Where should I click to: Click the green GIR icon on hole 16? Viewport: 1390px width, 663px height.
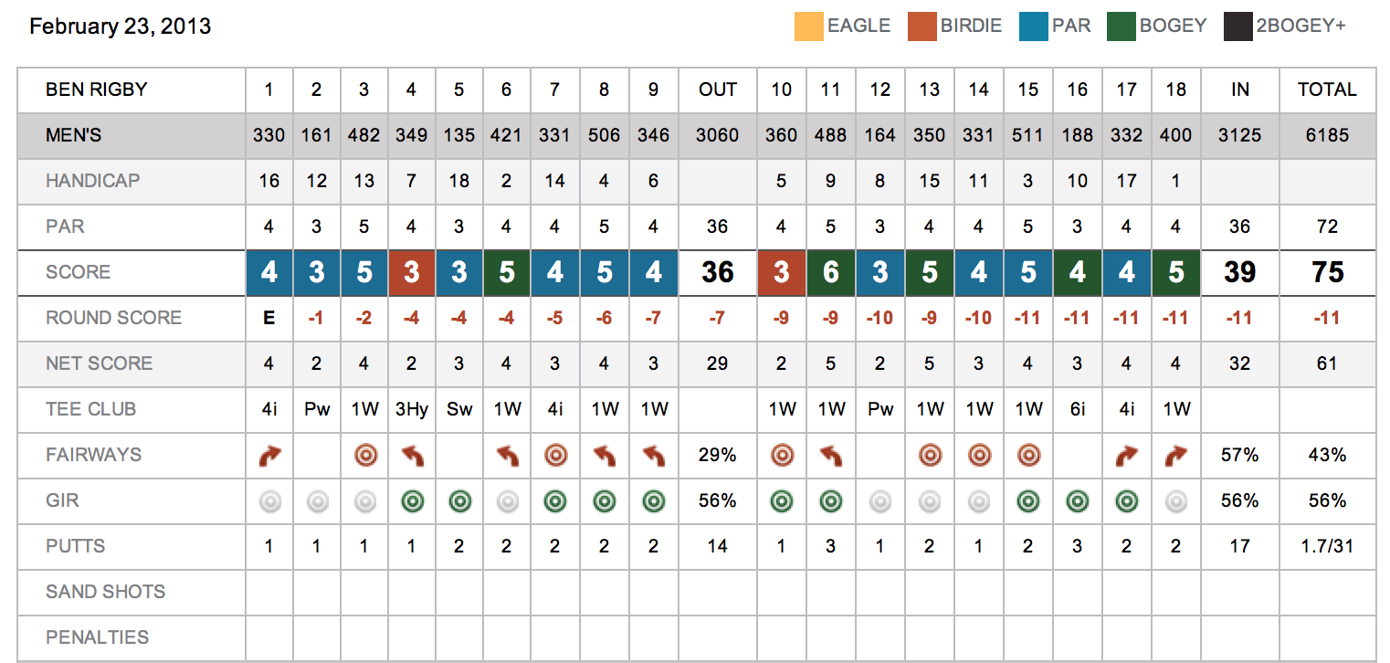(1078, 500)
